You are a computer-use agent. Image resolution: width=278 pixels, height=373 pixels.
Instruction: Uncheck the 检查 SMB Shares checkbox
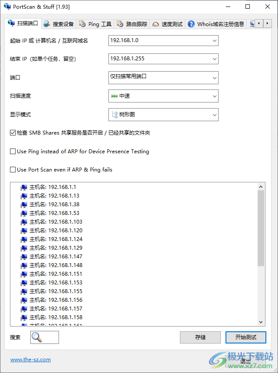coord(13,133)
